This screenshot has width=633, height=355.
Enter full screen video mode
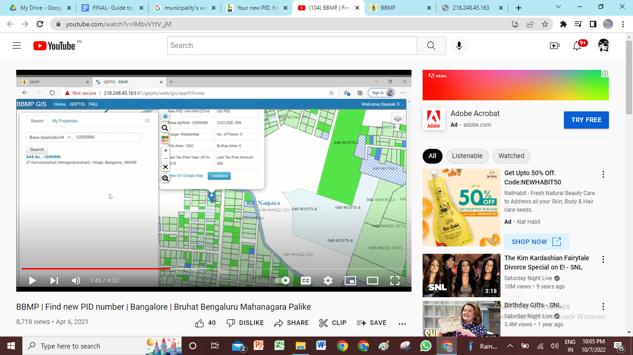[395, 281]
